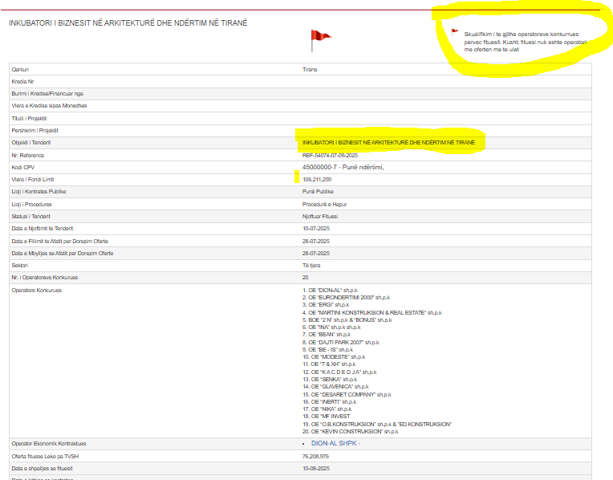Click the 'Procedurë e Hapur' procedure type
This screenshot has width=613, height=480.
tap(323, 204)
